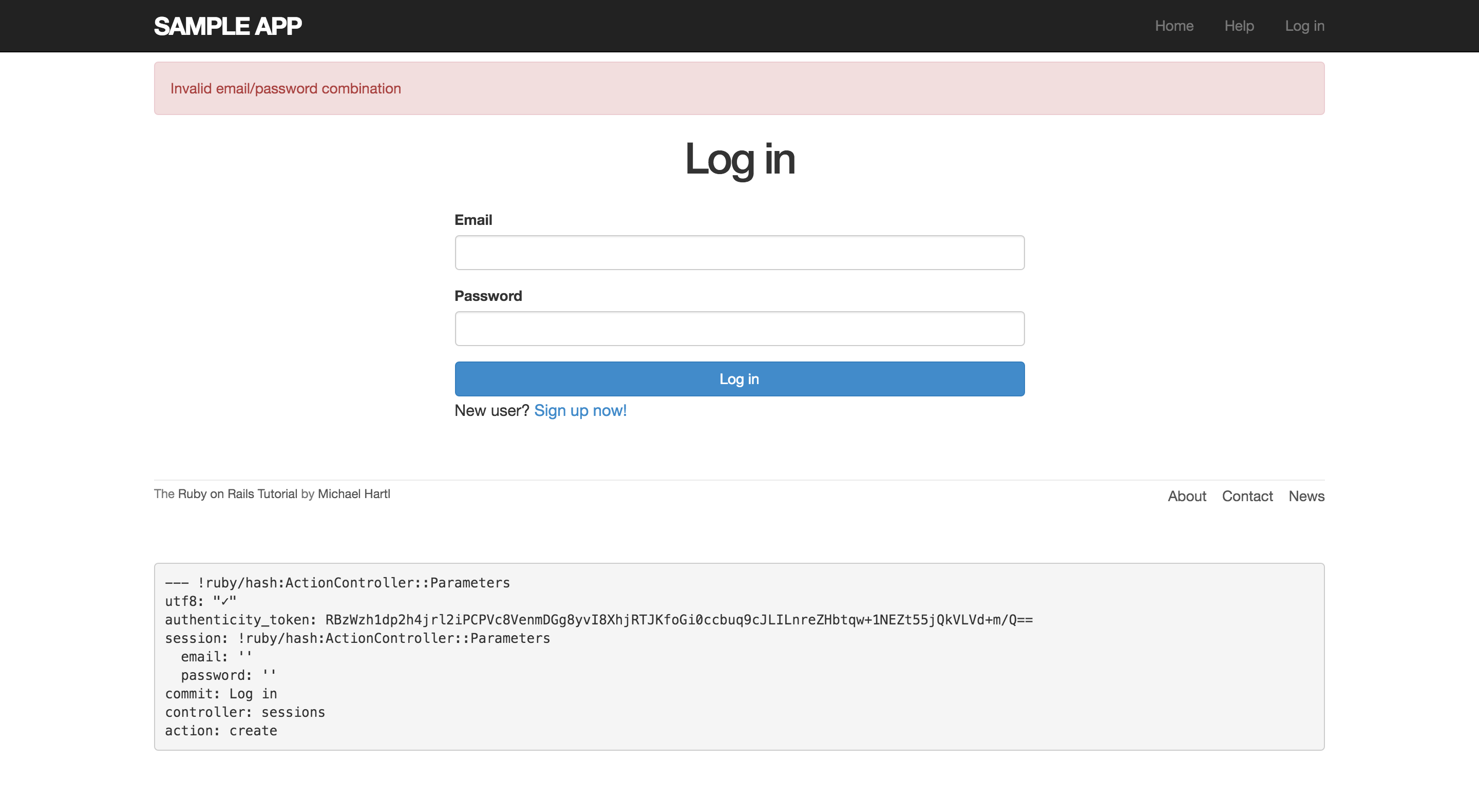Viewport: 1479px width, 799px height.
Task: Click the action: create debug line
Action: pos(220,731)
